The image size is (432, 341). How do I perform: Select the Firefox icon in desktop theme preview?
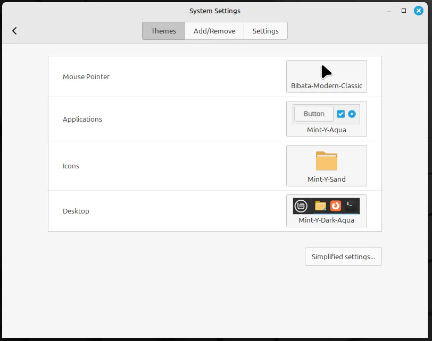(336, 206)
